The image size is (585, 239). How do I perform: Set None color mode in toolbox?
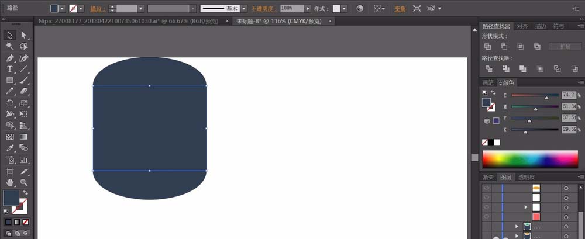pos(26,222)
